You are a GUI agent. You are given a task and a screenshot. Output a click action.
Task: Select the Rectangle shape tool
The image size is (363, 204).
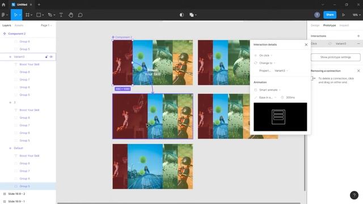[x=39, y=15]
